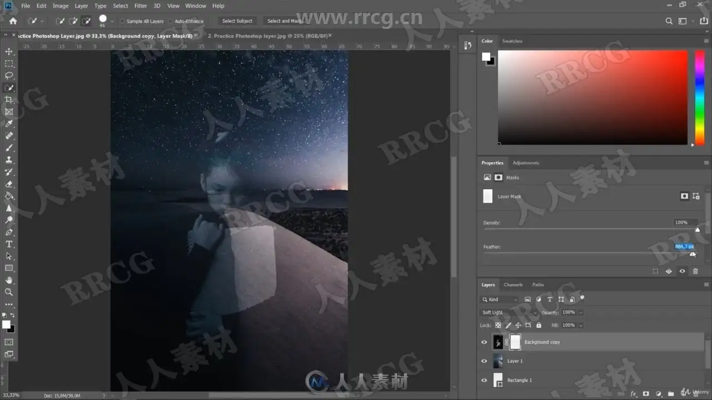Image resolution: width=712 pixels, height=400 pixels.
Task: Select the Frame tool
Action: [x=9, y=112]
